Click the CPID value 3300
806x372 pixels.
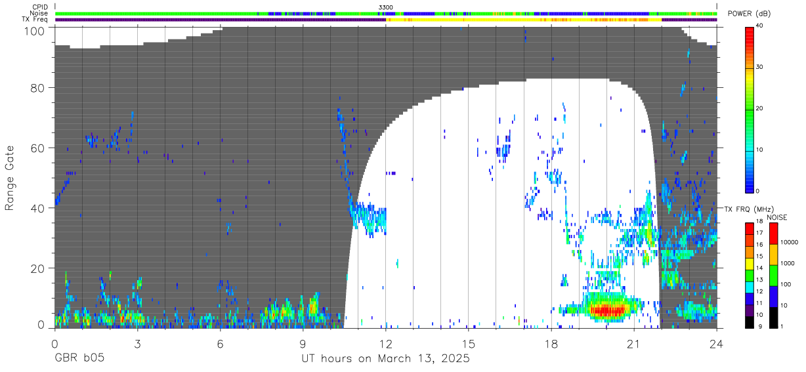tap(386, 7)
